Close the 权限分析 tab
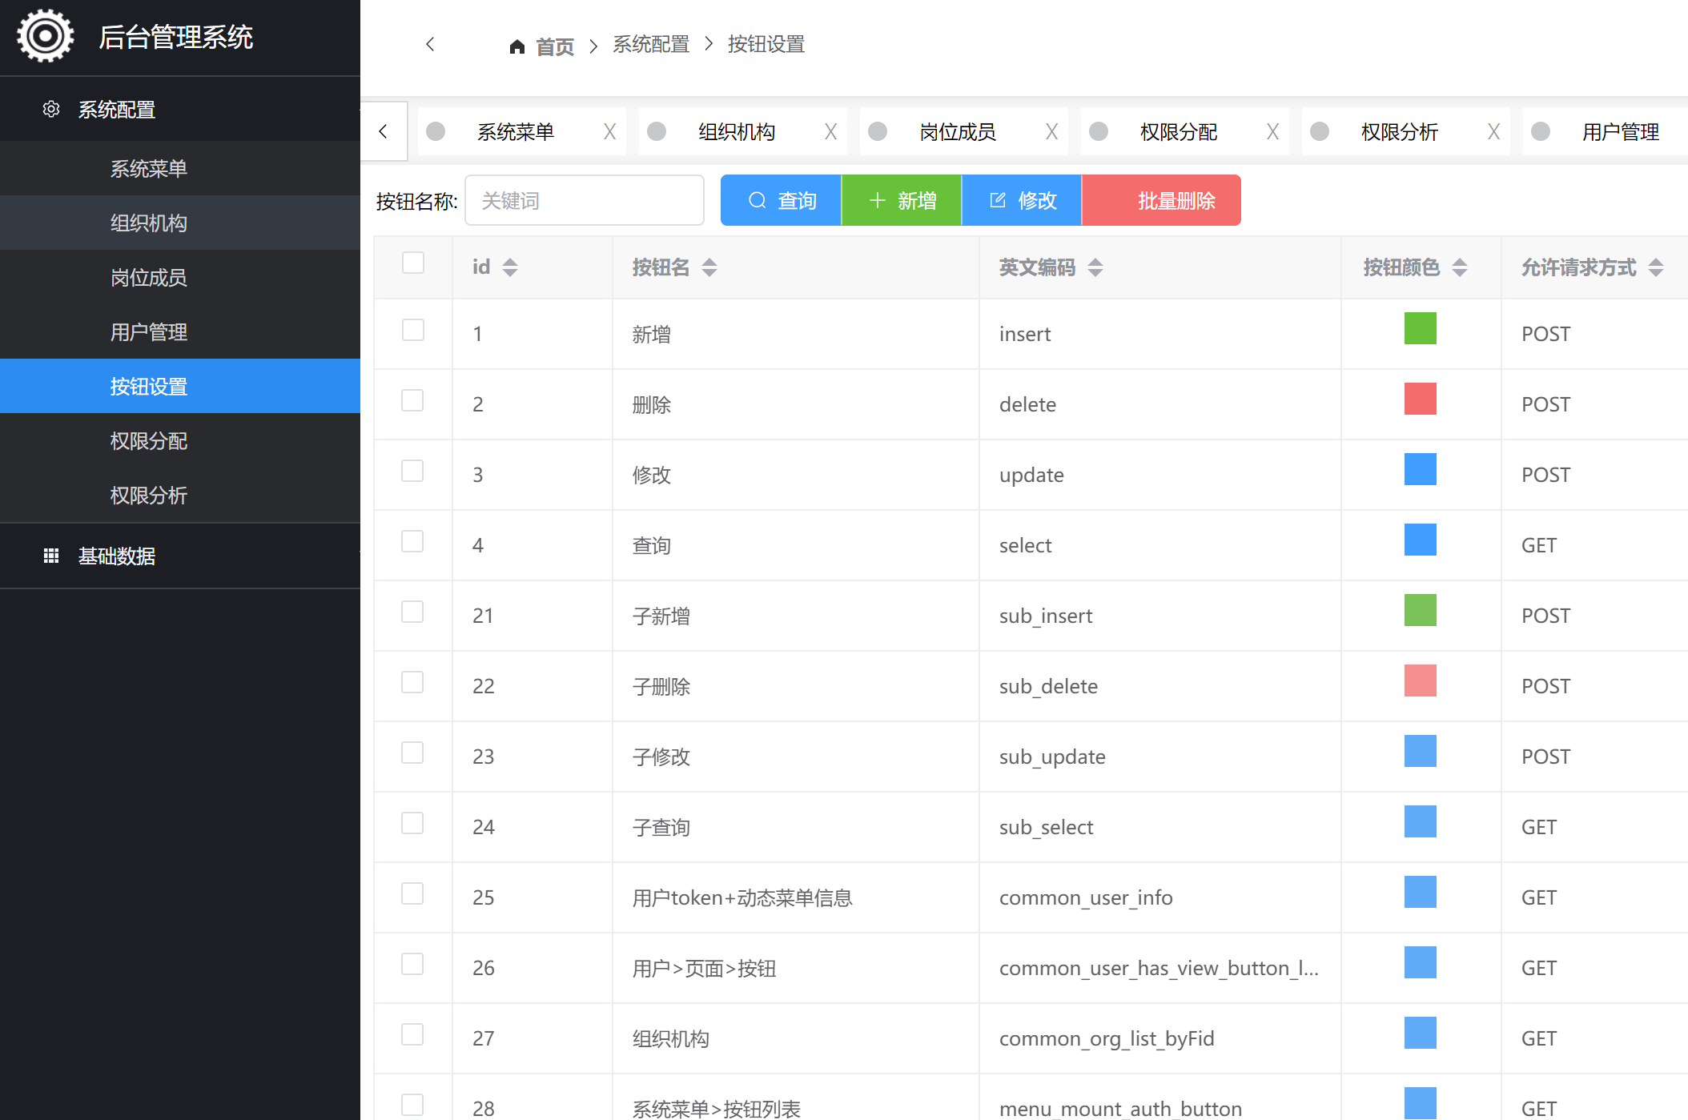 click(1494, 131)
